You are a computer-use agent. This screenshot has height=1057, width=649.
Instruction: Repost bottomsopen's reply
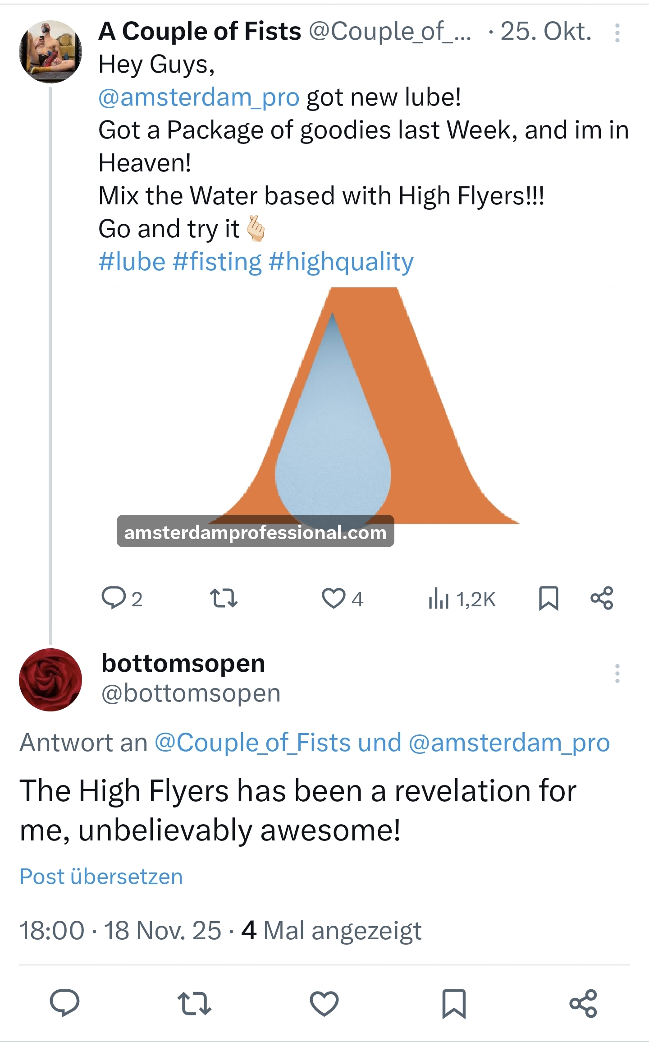point(194,1003)
